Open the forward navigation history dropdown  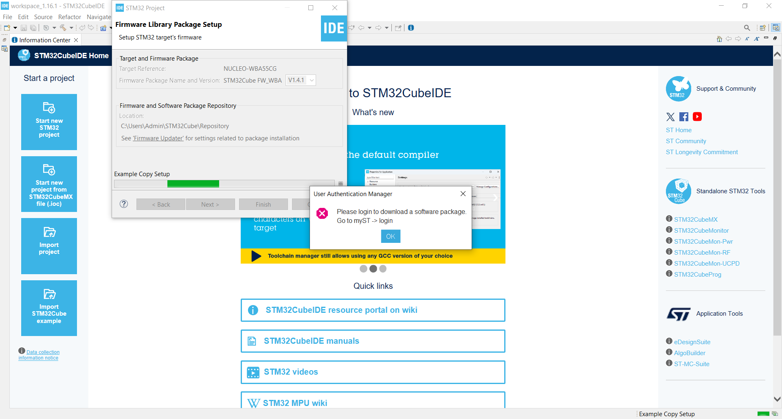click(386, 28)
